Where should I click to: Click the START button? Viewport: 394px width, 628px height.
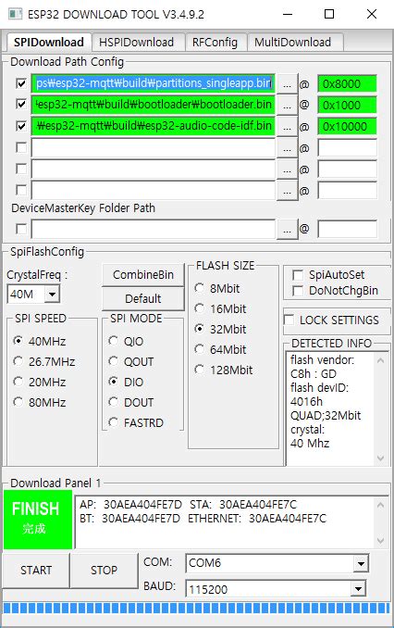point(36,571)
